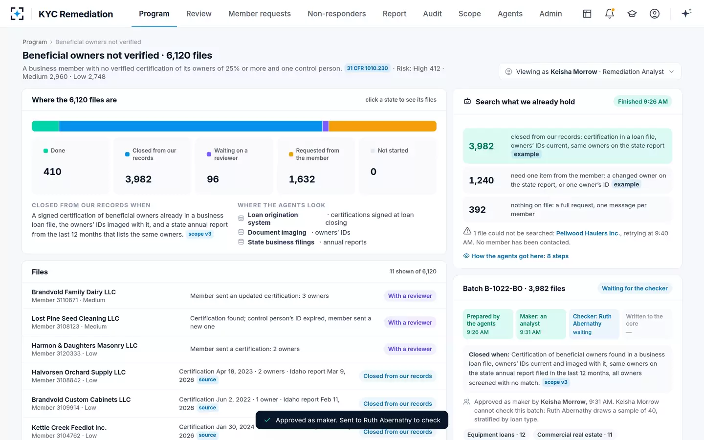
Task: Click the agent robot icon beside Search heading
Action: 467,102
